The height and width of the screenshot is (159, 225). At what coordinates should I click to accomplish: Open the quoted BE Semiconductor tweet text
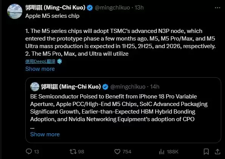pyautogui.click(x=119, y=108)
